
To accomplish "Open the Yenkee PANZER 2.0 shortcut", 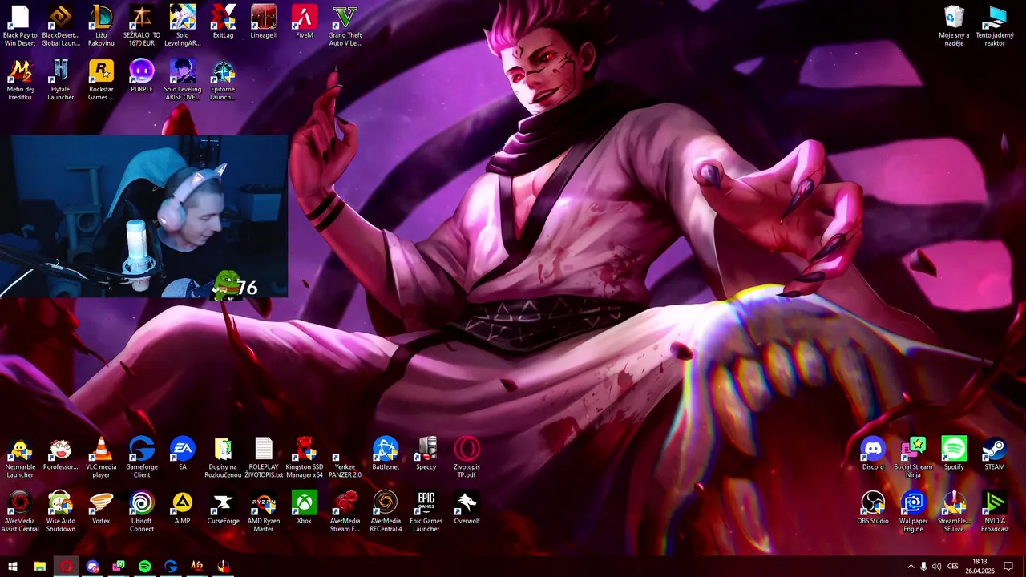I will coord(345,458).
